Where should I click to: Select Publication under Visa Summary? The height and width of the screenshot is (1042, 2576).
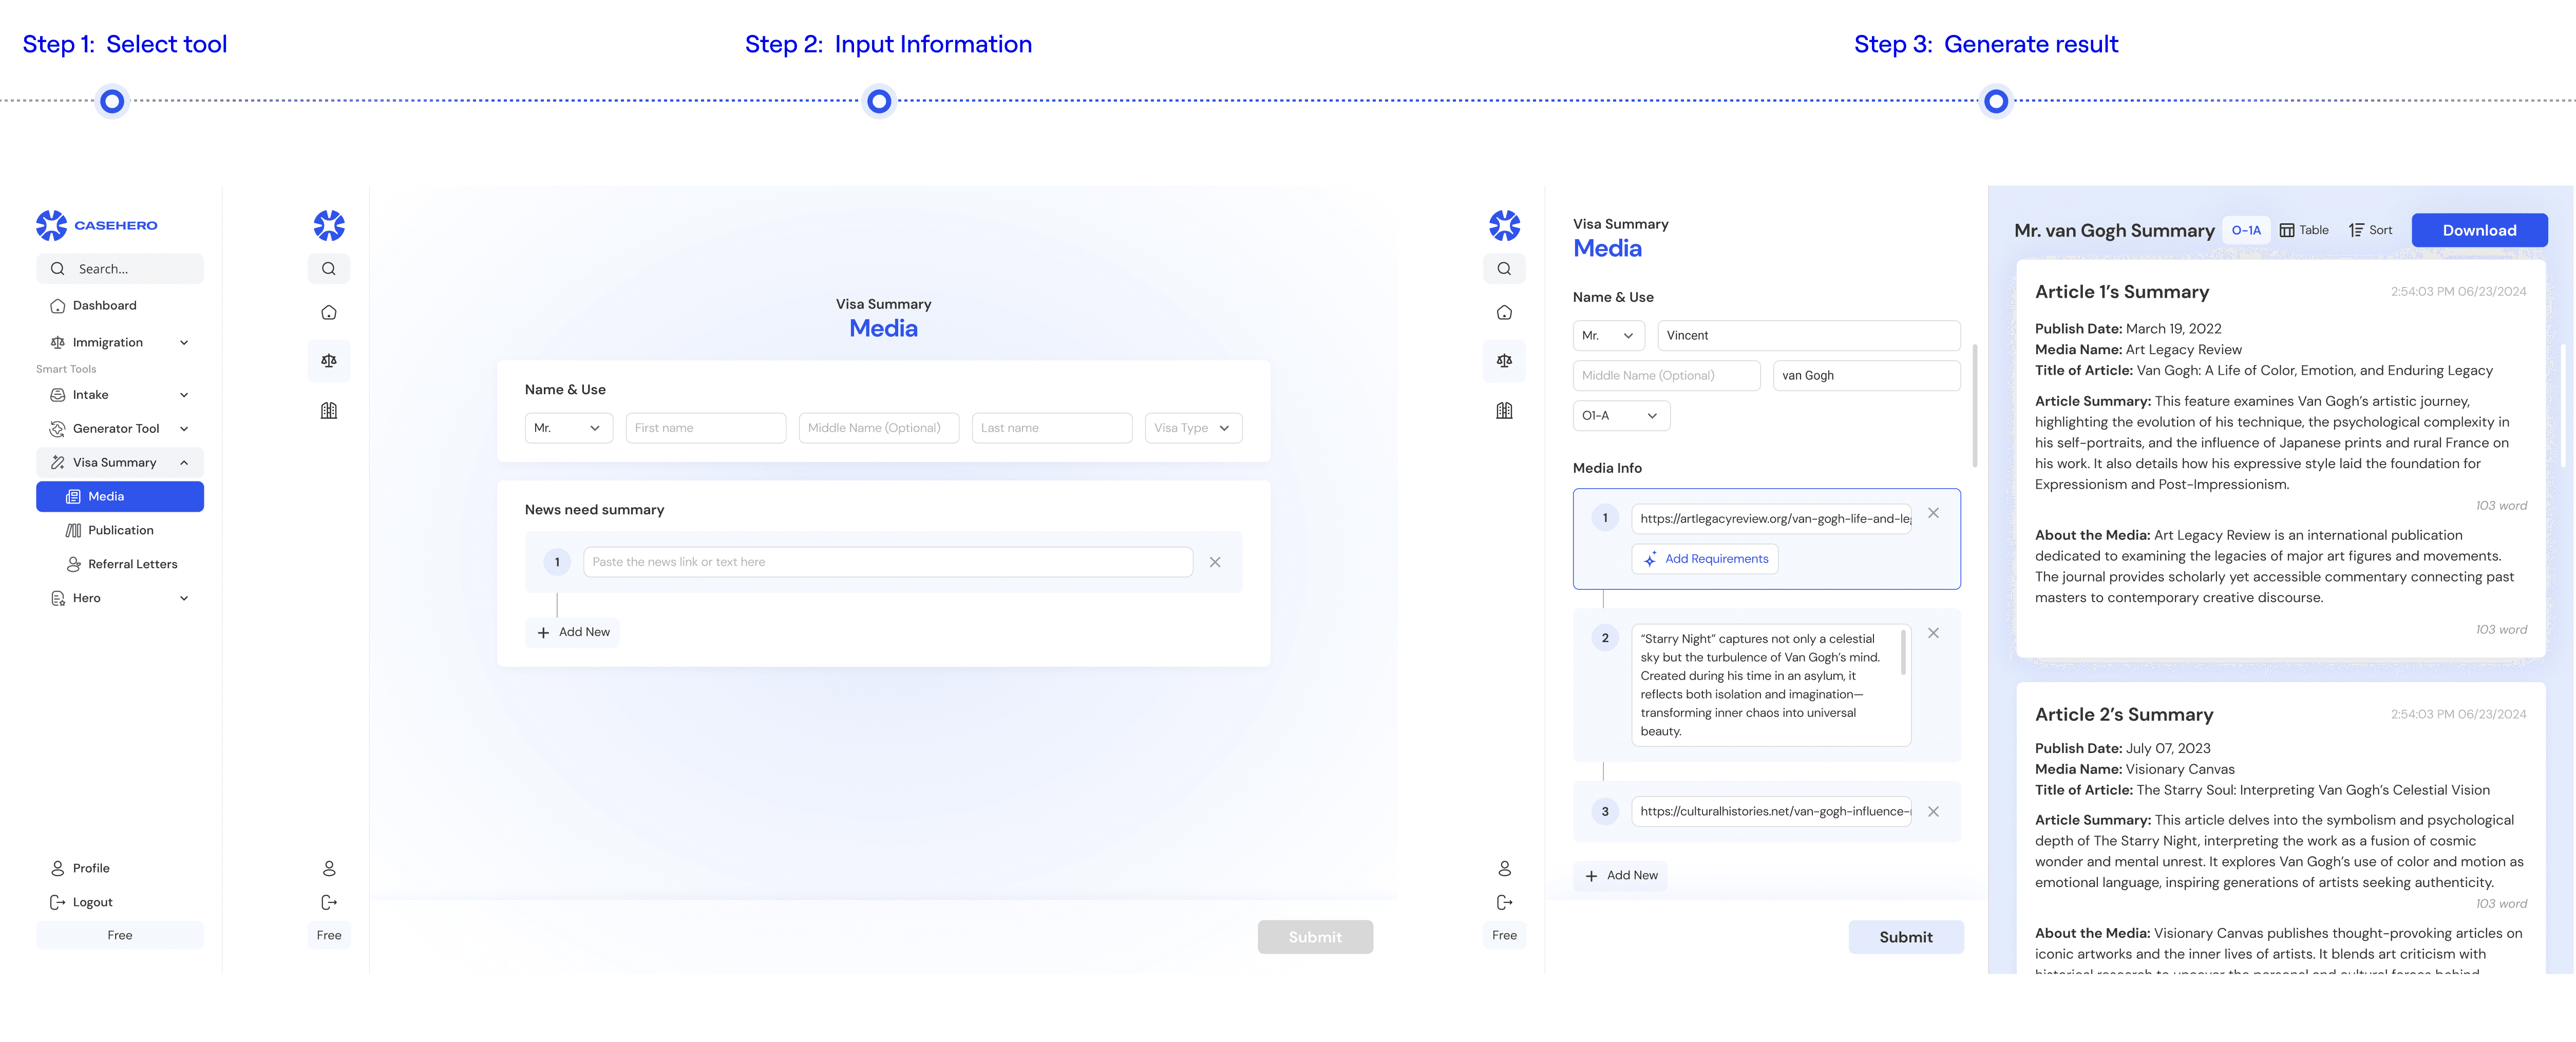[120, 530]
